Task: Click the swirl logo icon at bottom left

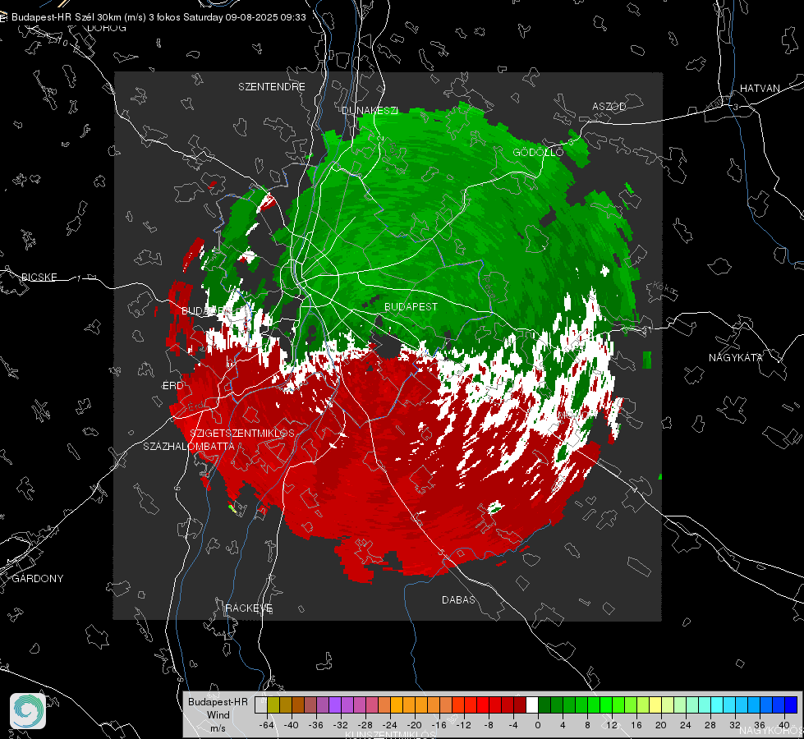Action: click(x=28, y=711)
